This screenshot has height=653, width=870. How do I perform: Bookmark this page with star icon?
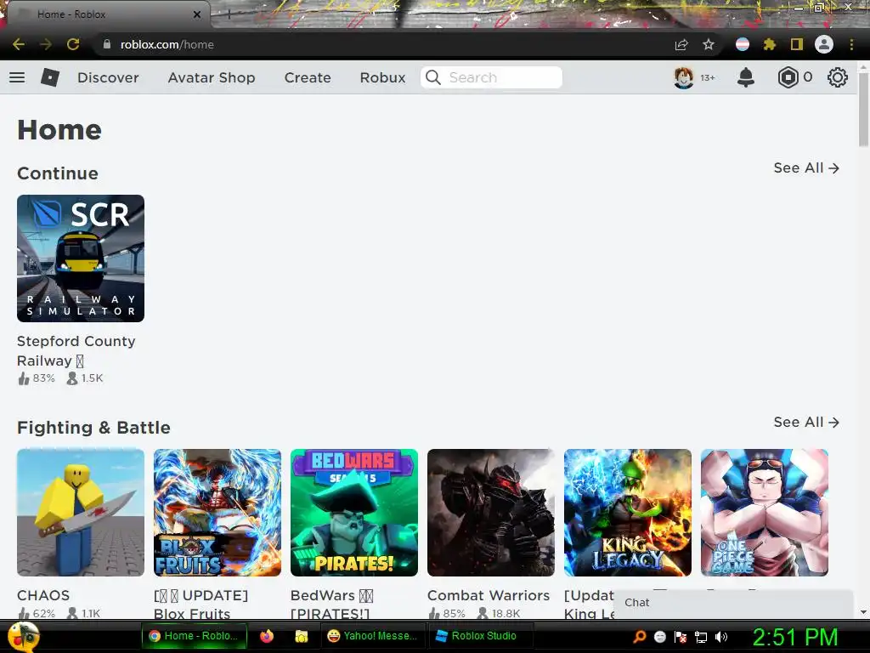709,44
